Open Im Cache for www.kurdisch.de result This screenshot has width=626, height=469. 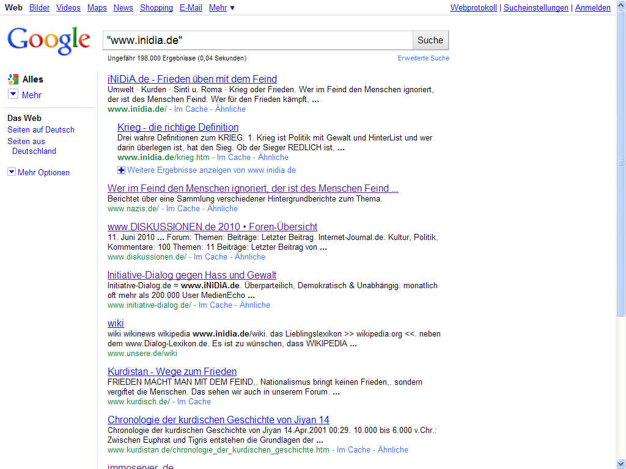click(x=194, y=402)
